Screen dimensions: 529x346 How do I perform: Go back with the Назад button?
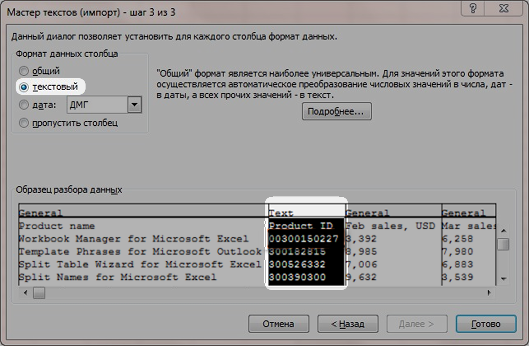pos(348,324)
